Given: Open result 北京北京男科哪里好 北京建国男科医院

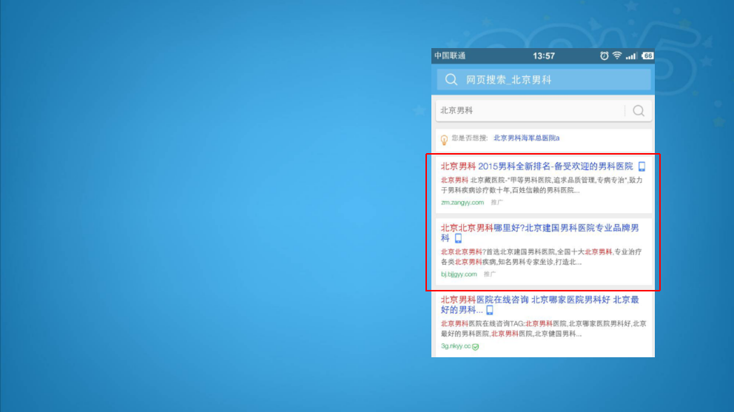Looking at the screenshot, I should point(539,233).
